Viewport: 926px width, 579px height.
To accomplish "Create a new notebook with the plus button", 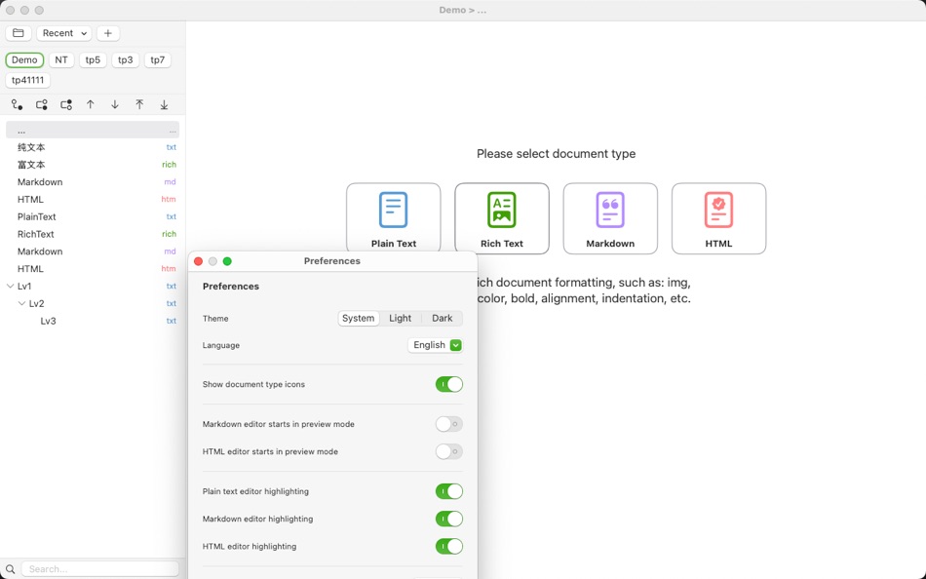I will tap(107, 32).
